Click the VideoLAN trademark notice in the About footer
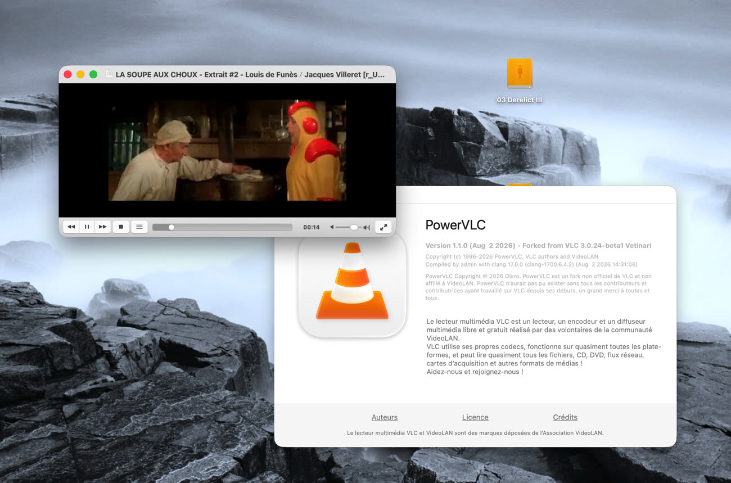This screenshot has height=483, width=731. [x=475, y=433]
